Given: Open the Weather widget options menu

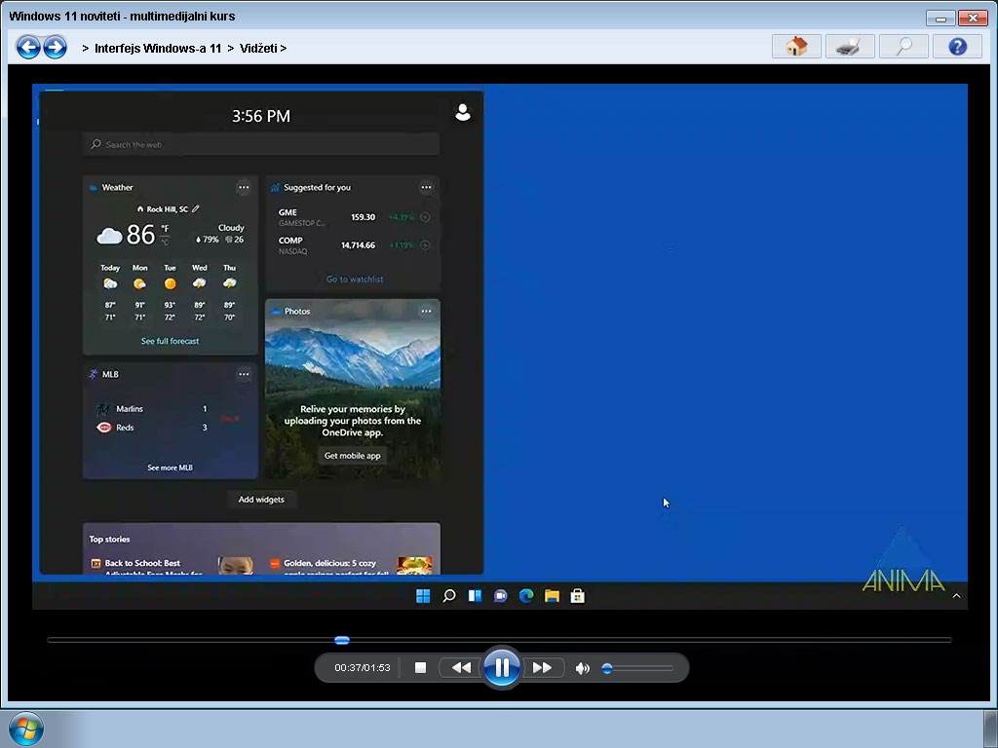Looking at the screenshot, I should (x=244, y=186).
